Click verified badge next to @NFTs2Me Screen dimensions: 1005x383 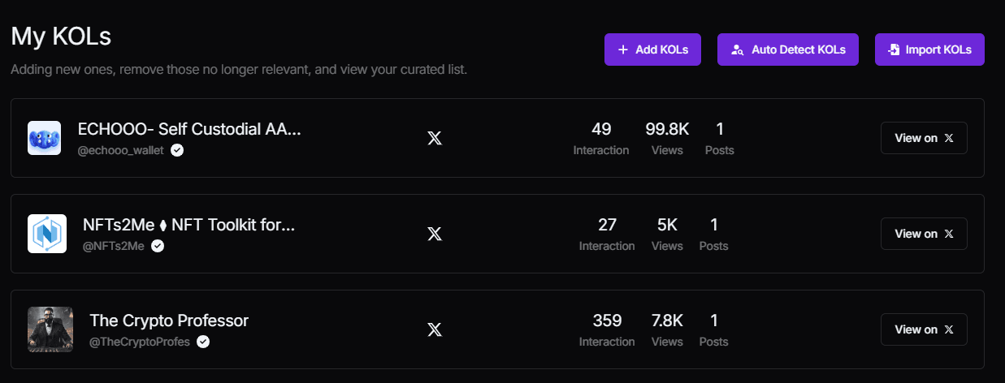158,246
